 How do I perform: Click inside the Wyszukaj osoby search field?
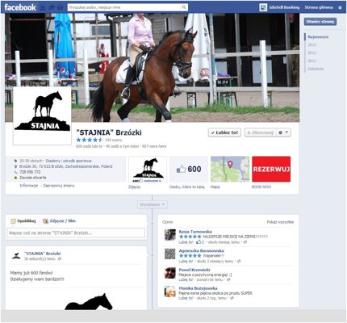(124, 7)
